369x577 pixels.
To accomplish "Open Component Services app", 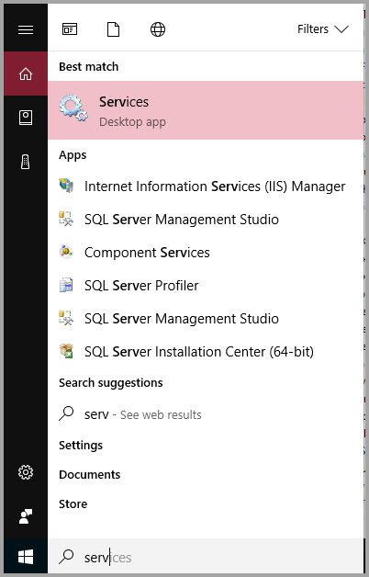I will click(x=206, y=253).
